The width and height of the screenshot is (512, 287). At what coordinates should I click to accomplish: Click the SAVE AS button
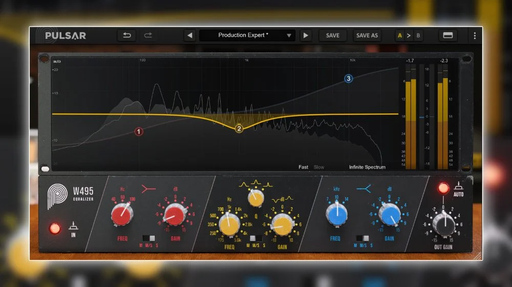click(x=367, y=35)
